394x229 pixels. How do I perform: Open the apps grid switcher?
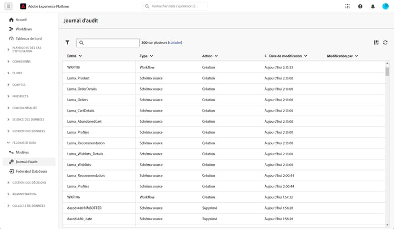tap(347, 6)
